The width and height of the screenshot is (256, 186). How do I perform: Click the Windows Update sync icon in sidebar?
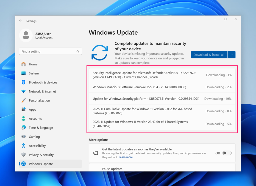tap(23, 164)
